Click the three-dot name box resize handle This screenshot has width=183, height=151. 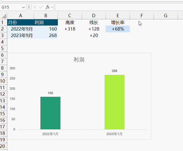point(29,7)
